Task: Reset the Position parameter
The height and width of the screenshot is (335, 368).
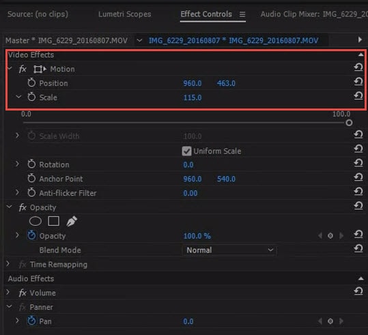Action: (358, 81)
